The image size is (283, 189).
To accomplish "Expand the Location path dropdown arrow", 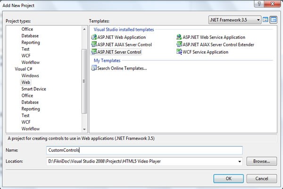I will [240, 161].
